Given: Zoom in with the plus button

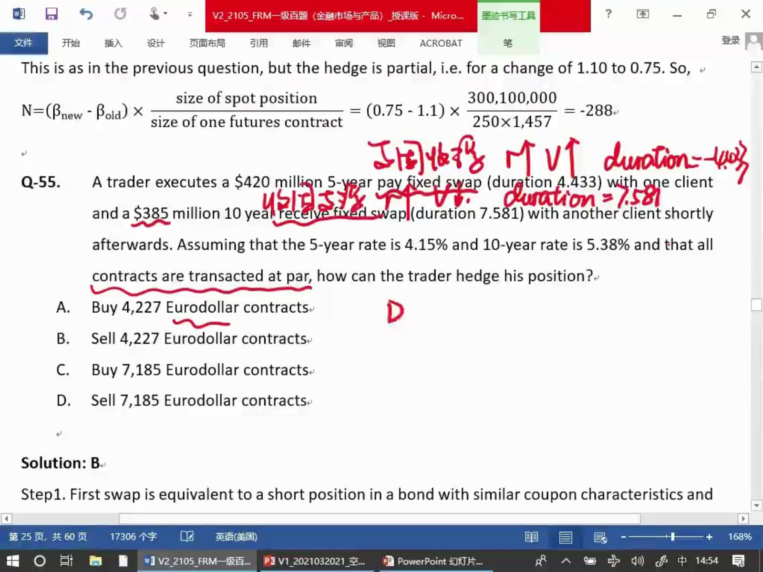Looking at the screenshot, I should [709, 537].
